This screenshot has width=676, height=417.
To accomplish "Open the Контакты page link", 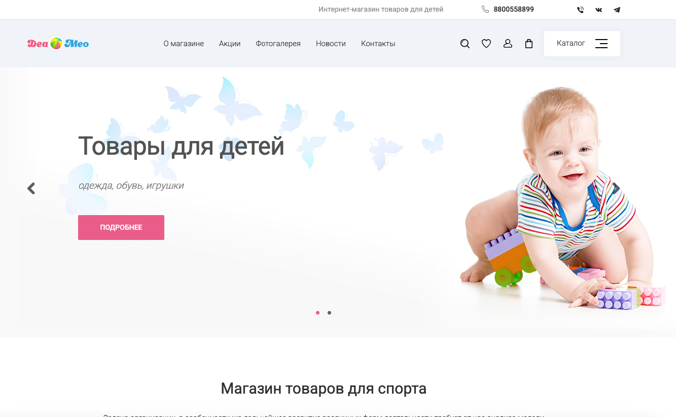I will point(378,44).
